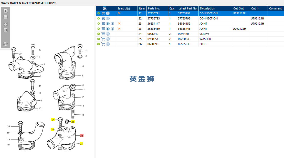This screenshot has height=158, width=284.
Task: Add part 37735793 to cart
Action: [103, 18]
